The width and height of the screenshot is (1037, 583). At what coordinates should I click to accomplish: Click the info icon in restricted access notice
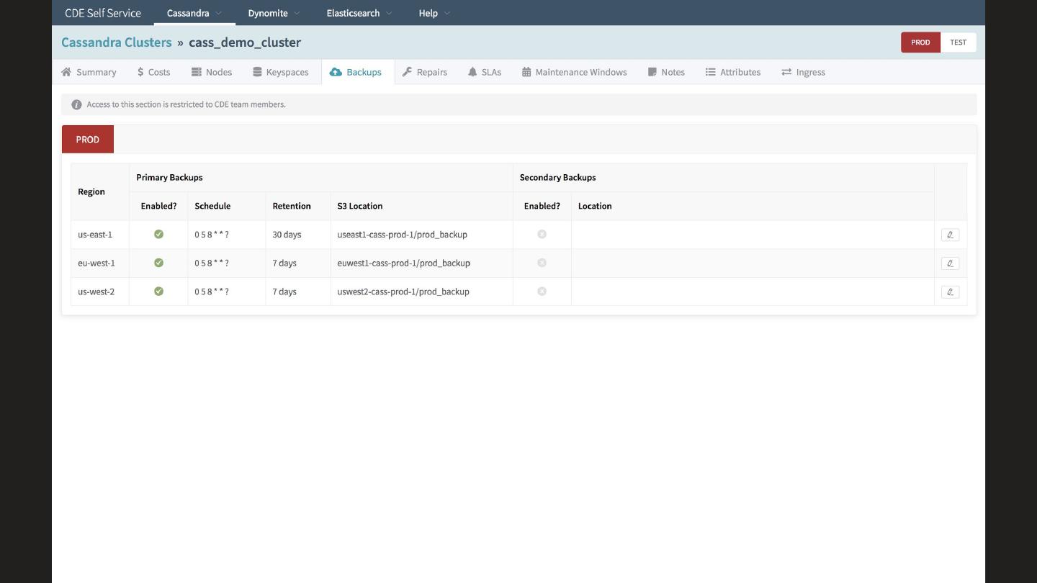click(76, 105)
